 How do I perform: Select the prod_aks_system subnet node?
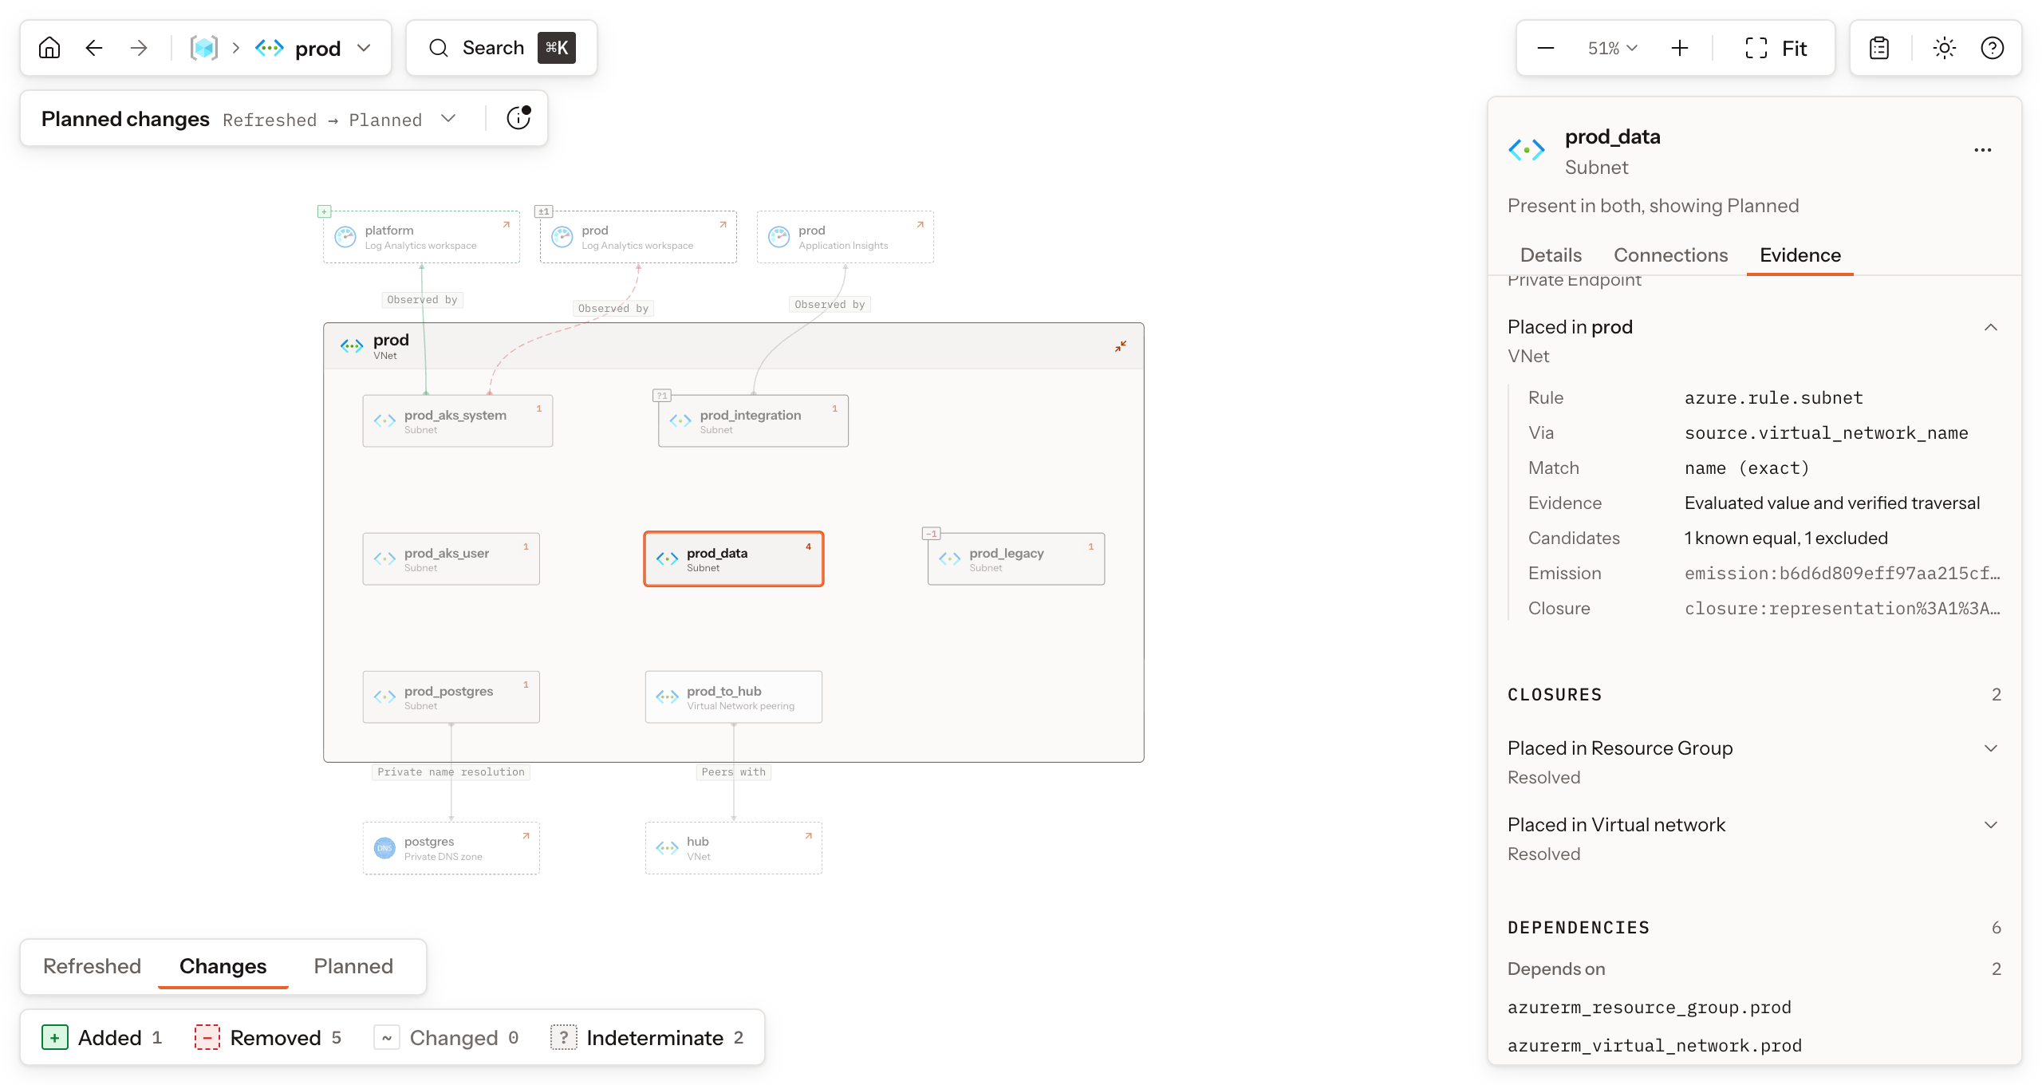click(457, 420)
